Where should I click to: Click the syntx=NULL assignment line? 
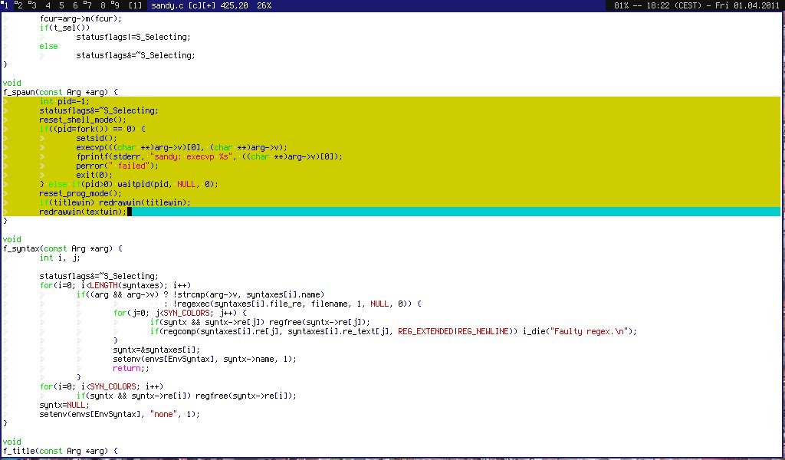pos(64,405)
